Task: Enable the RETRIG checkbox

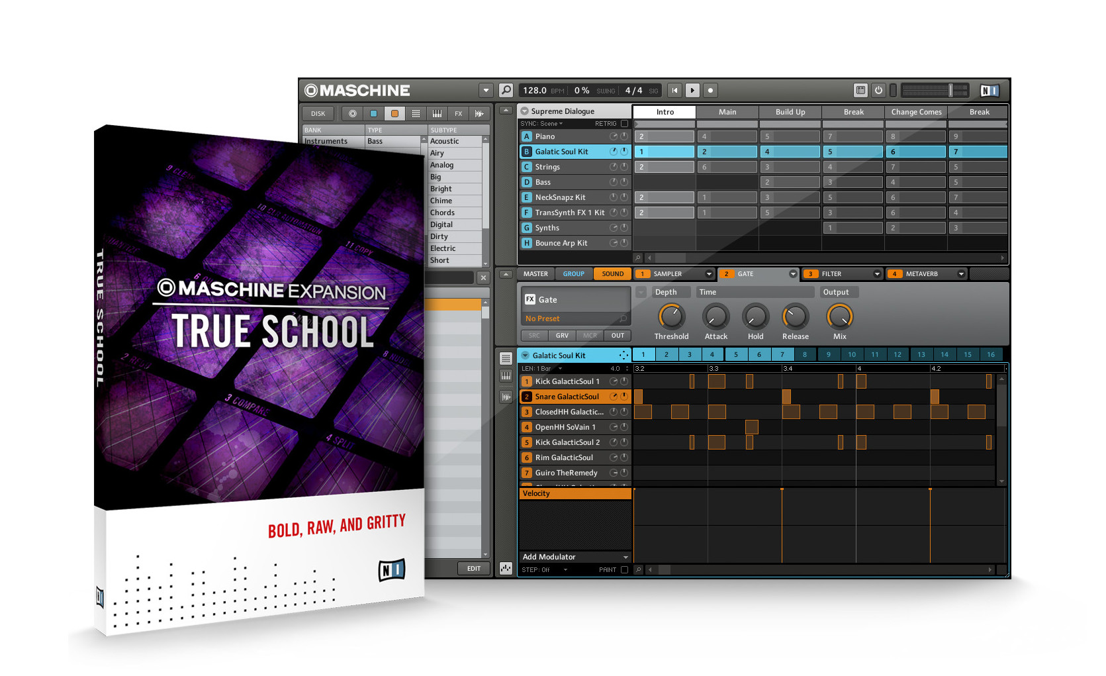Action: tap(624, 123)
